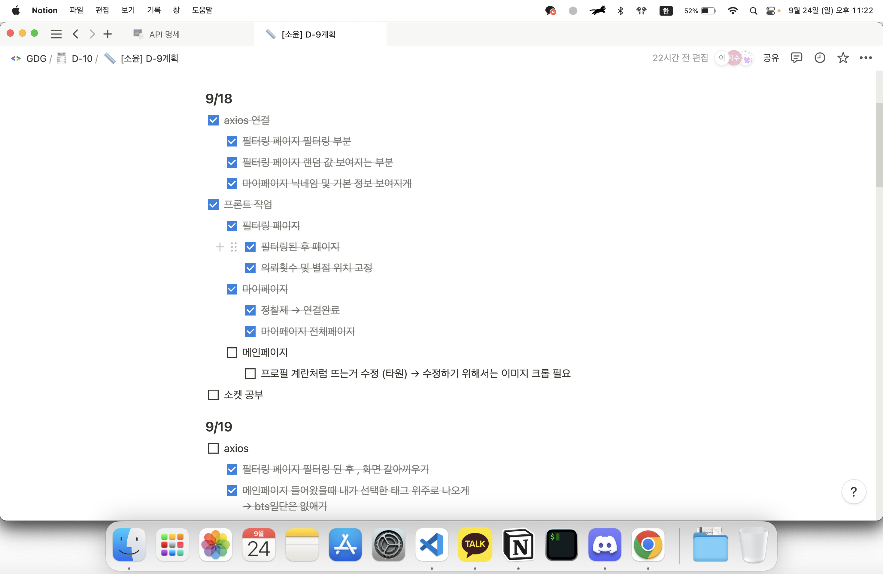This screenshot has height=574, width=883.
Task: Check the 메인페이지 checkbox
Action: pyautogui.click(x=232, y=352)
